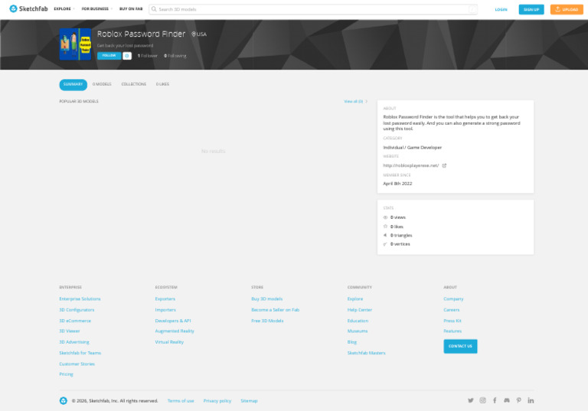Open the Sketchfab logo home link
The image size is (588, 411).
[x=28, y=8]
